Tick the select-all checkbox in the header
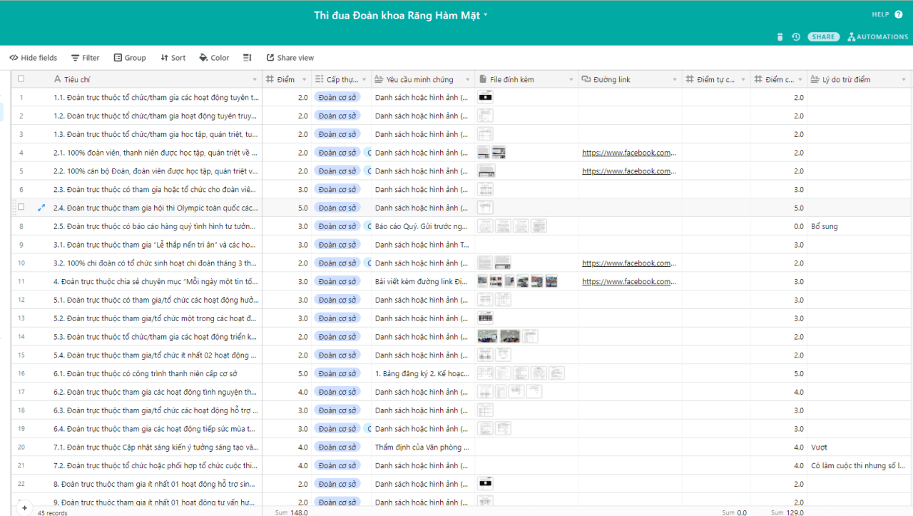Viewport: 913px width, 516px height. (x=21, y=79)
